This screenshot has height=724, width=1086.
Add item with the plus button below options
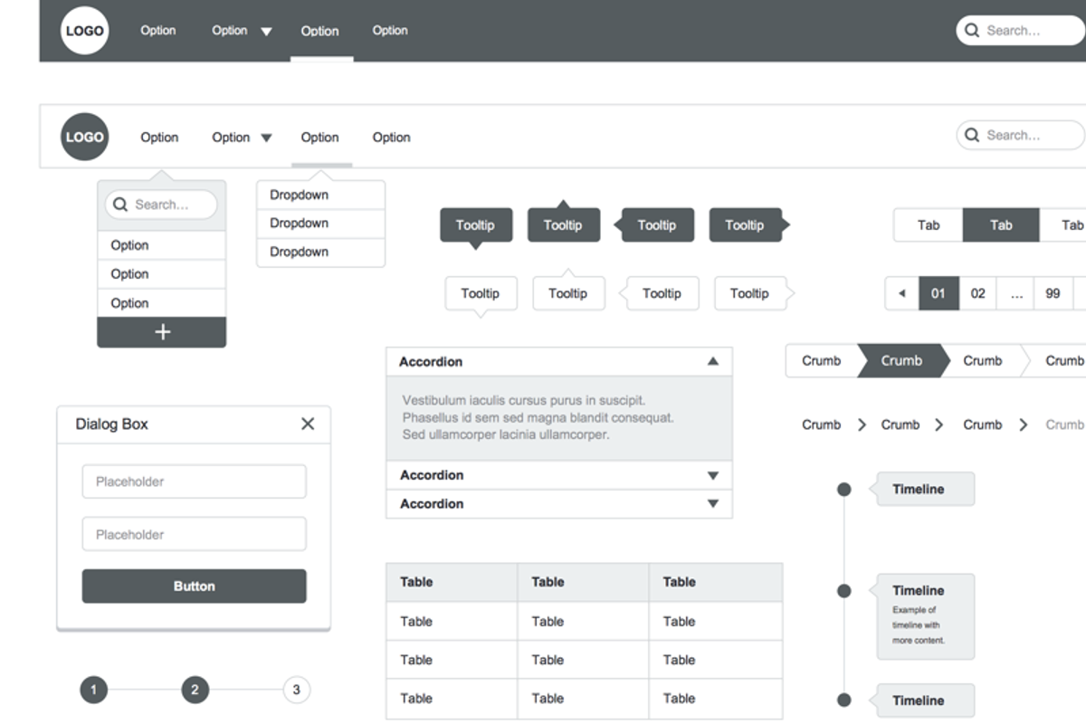point(162,332)
